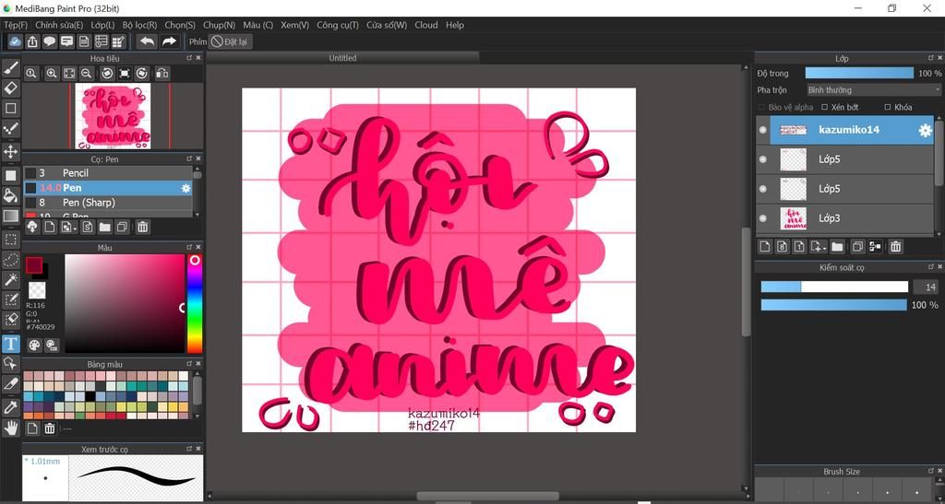
Task: Zoom in using the navigator magnifier plus
Action: pos(52,74)
